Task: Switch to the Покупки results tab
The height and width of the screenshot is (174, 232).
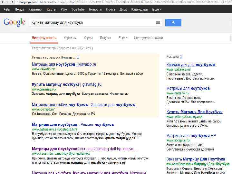Action: coord(105,38)
